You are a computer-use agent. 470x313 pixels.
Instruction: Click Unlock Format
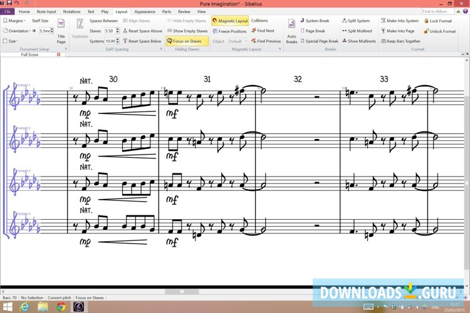(x=440, y=31)
